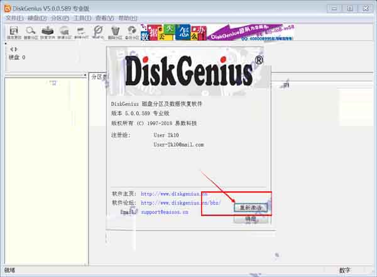377x277 pixels.
Task: Open the 文件(F) menu
Action: 14,18
